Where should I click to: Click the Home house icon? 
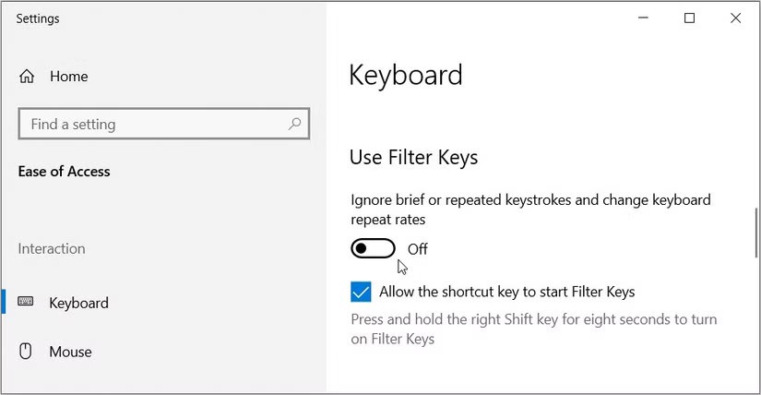click(27, 77)
